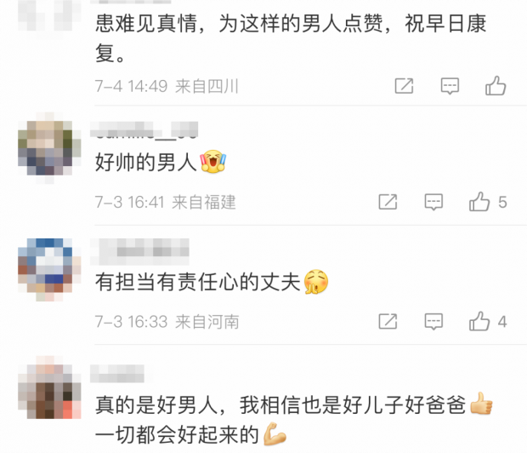This screenshot has height=453, width=527.
Task: Repost the 好帅的男人 comment
Action: [388, 202]
